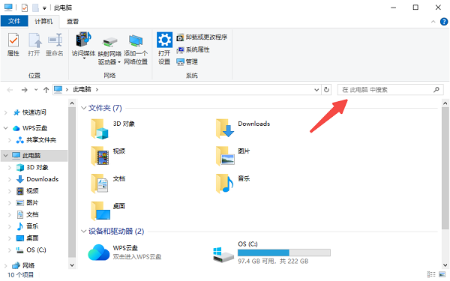Click 管理 manage in ribbon
This screenshot has width=450, height=281.
[187, 61]
